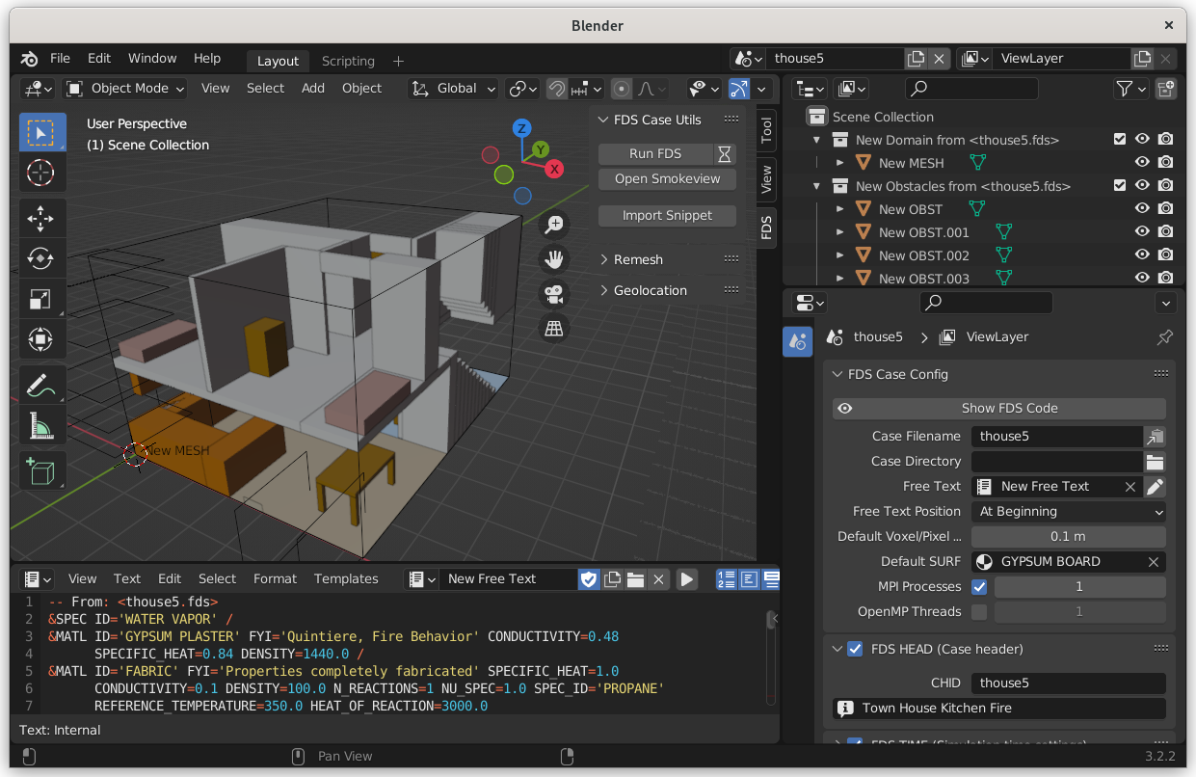This screenshot has height=777, width=1196.
Task: Click the pencil icon next to Free Text
Action: (1155, 486)
